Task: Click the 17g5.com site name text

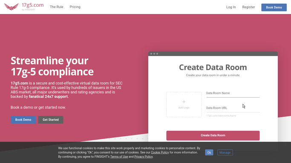Action: [32, 5]
